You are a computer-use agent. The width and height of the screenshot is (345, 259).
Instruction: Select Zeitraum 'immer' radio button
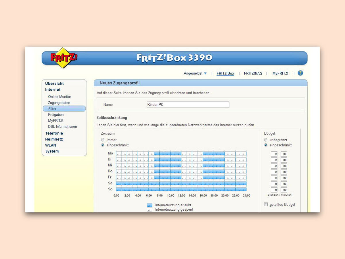click(x=103, y=140)
